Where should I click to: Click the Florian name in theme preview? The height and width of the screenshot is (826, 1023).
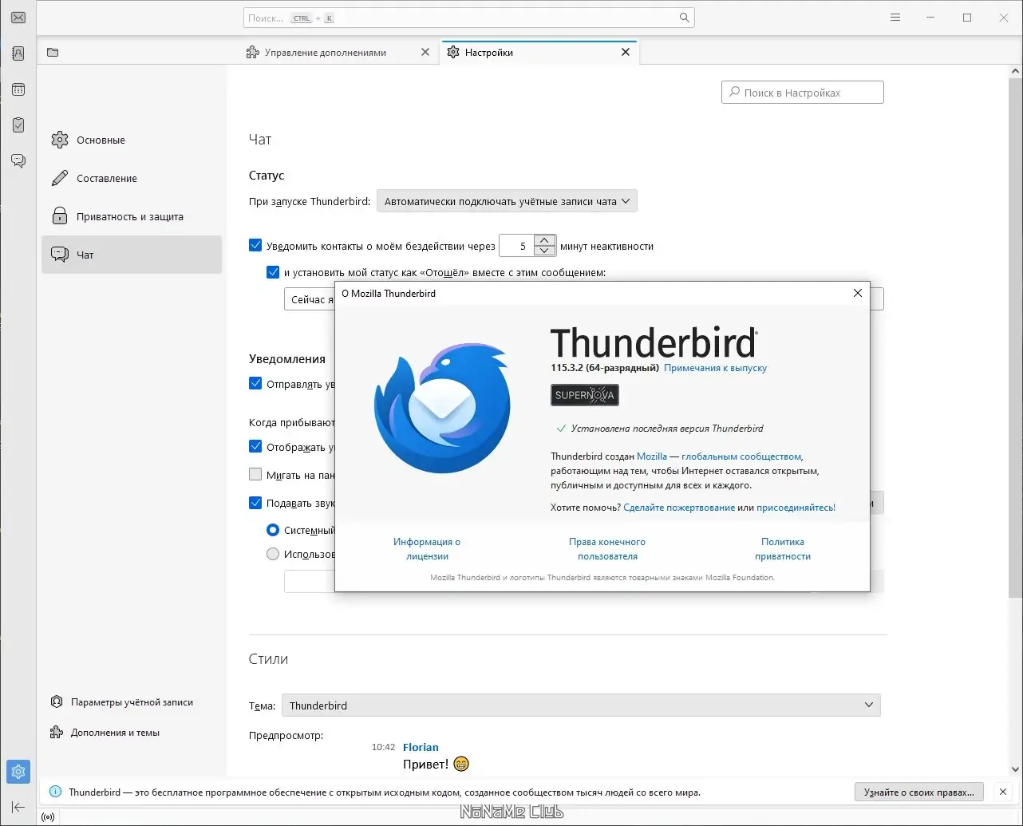421,748
